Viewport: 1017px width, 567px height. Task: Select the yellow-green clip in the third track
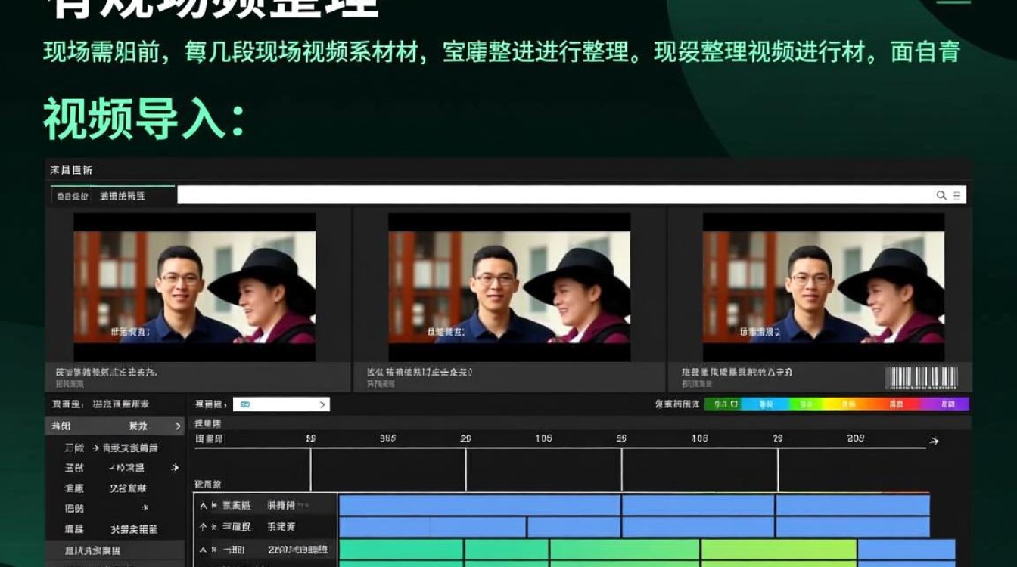coord(779,550)
